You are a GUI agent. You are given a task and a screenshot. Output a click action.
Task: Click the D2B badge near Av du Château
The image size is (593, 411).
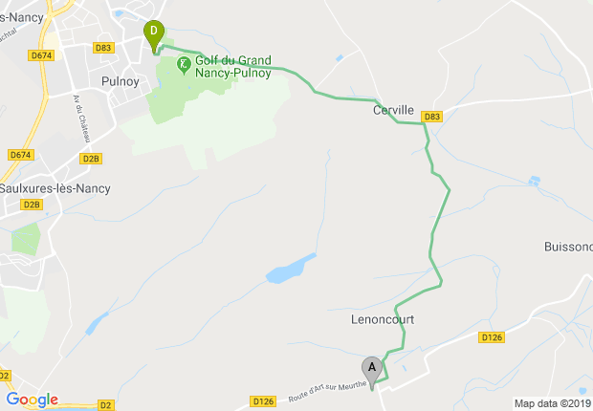point(91,159)
